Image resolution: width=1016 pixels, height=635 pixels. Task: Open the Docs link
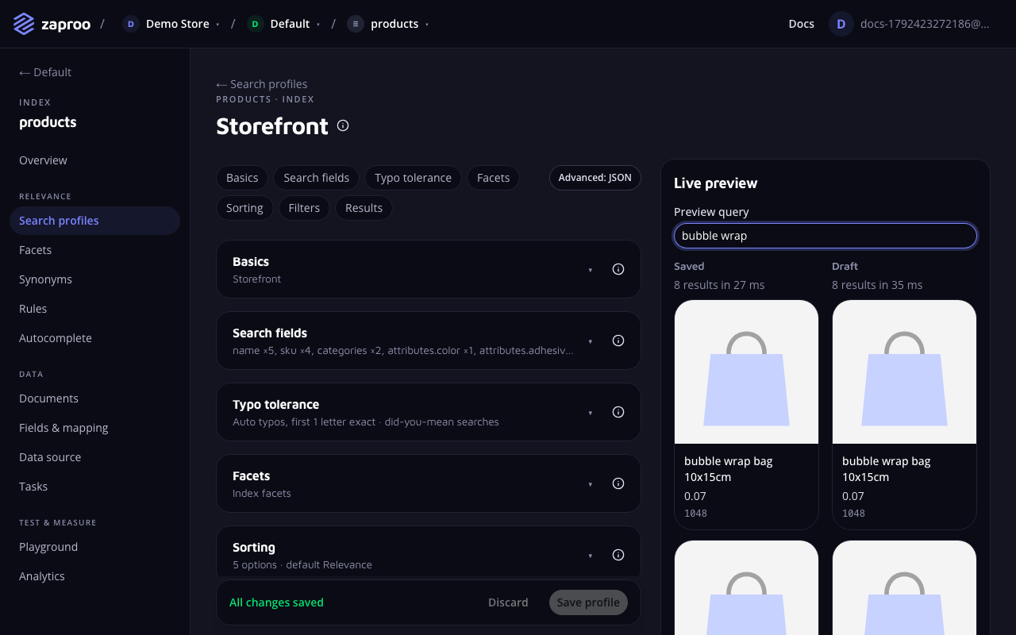[802, 24]
